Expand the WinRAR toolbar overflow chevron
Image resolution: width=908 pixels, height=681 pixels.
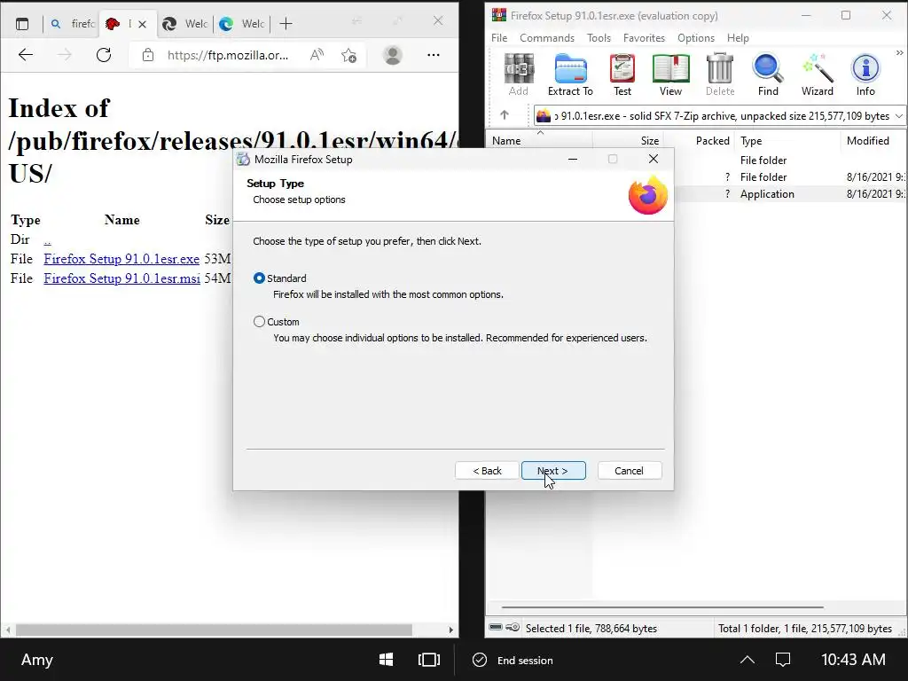coord(899,52)
